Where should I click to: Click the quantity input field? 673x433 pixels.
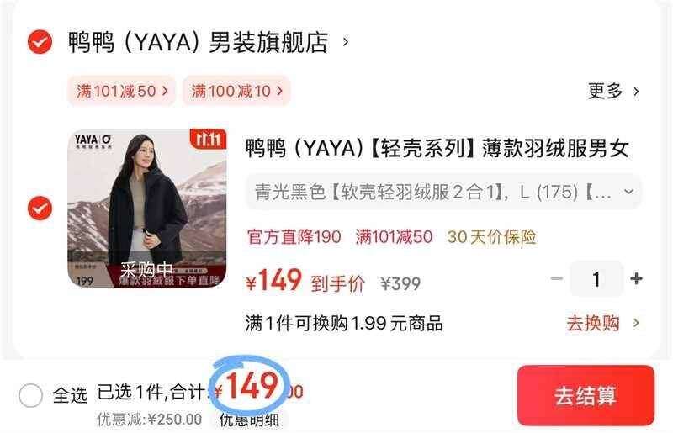pyautogui.click(x=596, y=279)
